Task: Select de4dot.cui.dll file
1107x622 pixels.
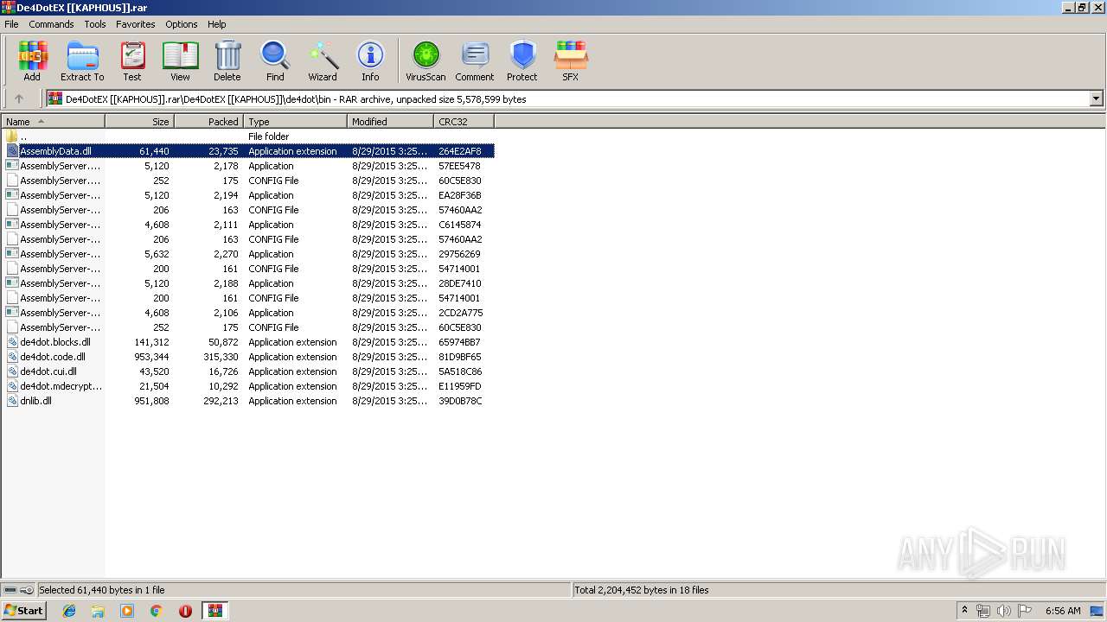Action: pyautogui.click(x=248, y=371)
